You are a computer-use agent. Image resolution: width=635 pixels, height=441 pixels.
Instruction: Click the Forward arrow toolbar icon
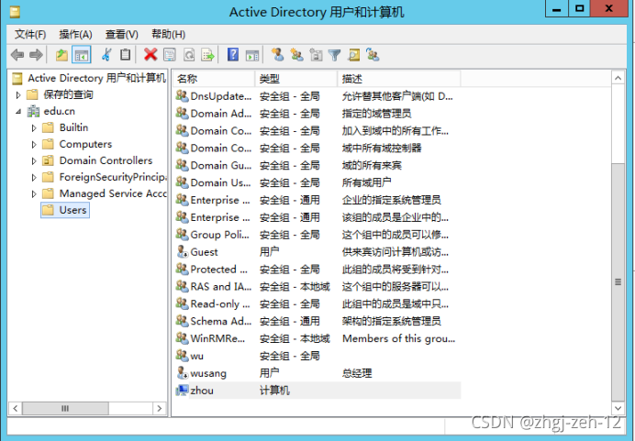36,55
